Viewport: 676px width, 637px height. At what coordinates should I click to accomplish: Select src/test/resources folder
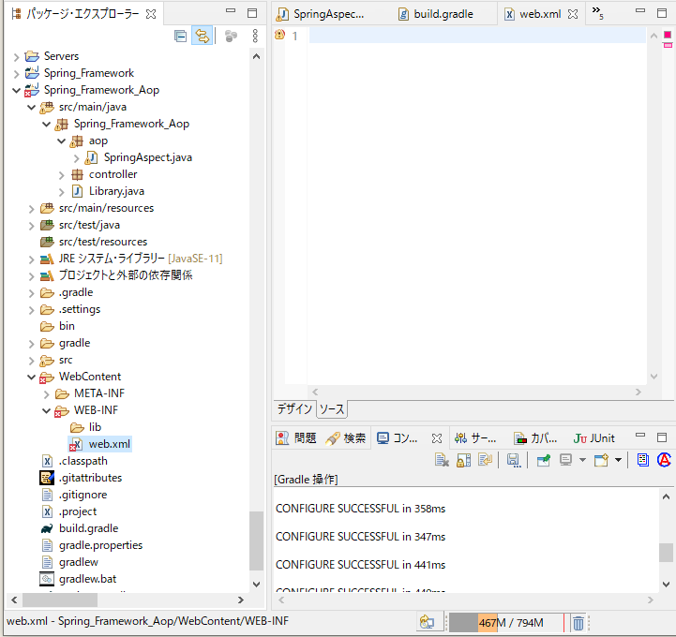102,242
